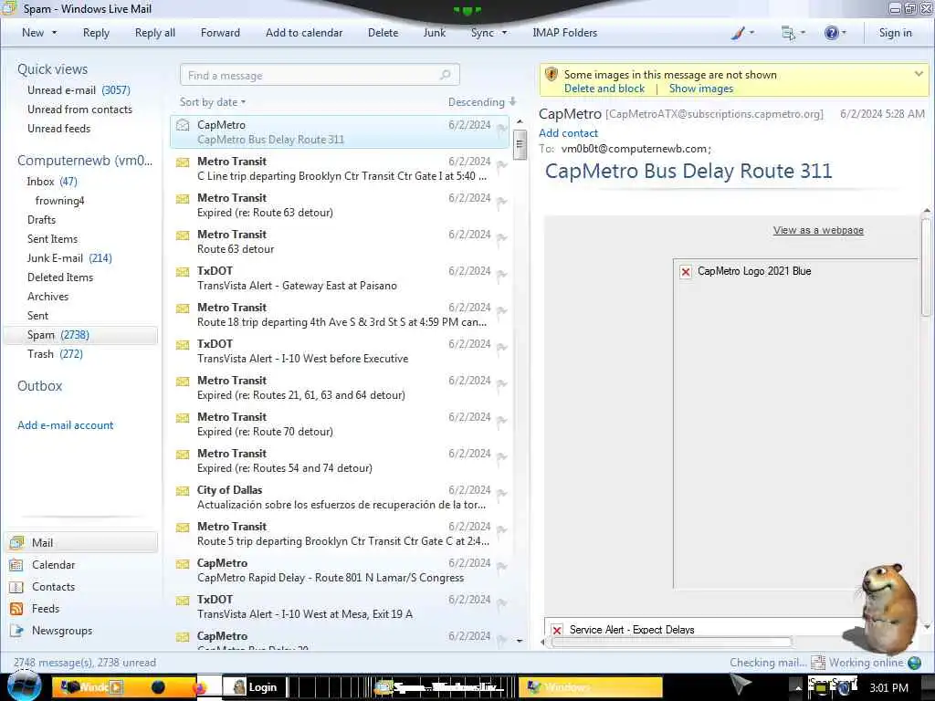
Task: Open View as a webpage link
Action: (x=818, y=231)
